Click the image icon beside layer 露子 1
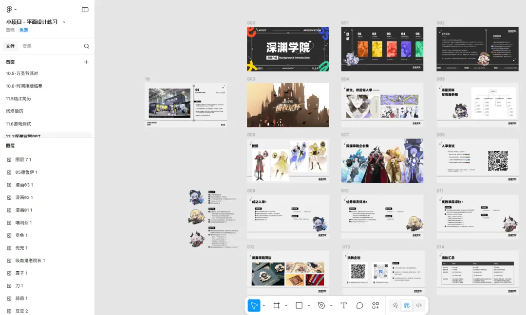 click(x=9, y=273)
